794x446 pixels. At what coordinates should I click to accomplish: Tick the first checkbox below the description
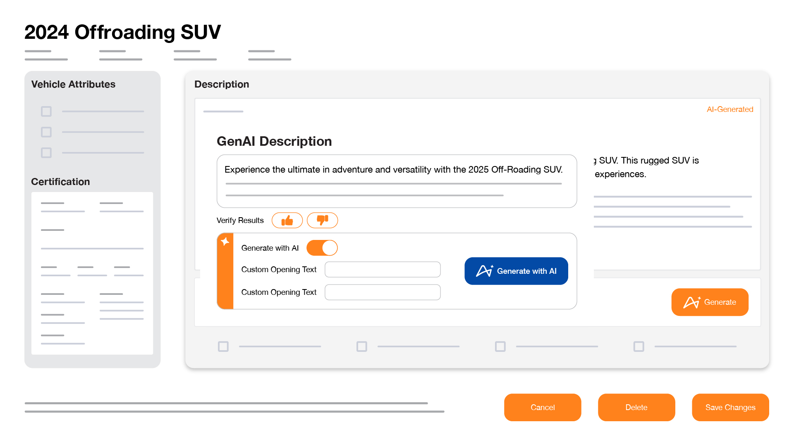pos(223,346)
